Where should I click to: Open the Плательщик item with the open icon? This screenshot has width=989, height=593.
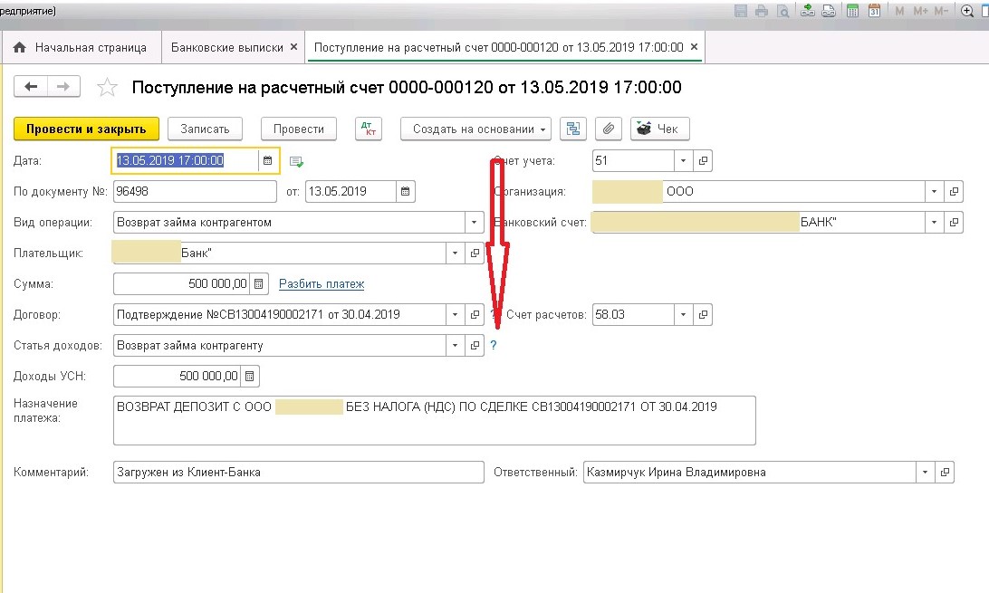pyautogui.click(x=475, y=253)
